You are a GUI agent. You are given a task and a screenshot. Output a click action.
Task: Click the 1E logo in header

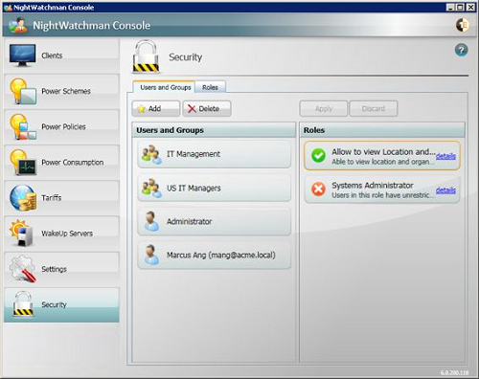462,25
